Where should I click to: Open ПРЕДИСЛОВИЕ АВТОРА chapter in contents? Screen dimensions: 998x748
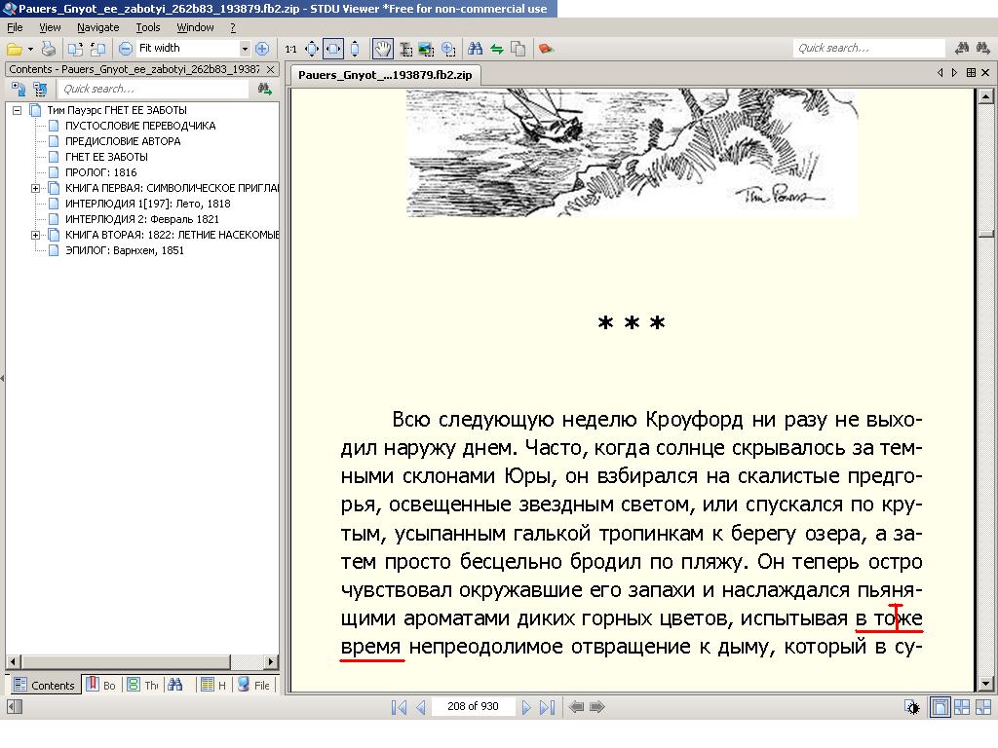(122, 141)
